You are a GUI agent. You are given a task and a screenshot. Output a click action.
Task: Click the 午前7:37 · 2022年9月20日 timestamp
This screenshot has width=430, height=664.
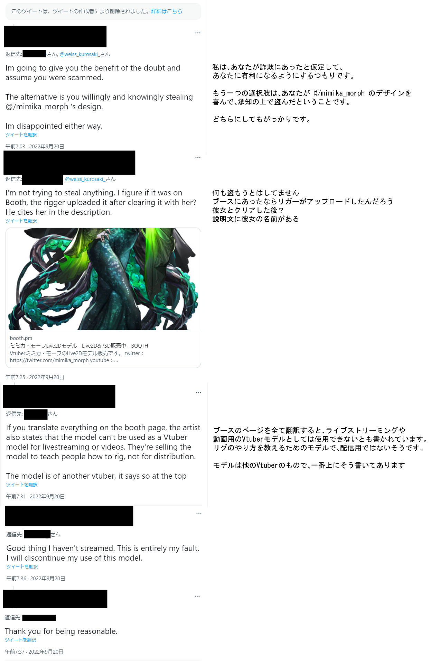pyautogui.click(x=34, y=652)
